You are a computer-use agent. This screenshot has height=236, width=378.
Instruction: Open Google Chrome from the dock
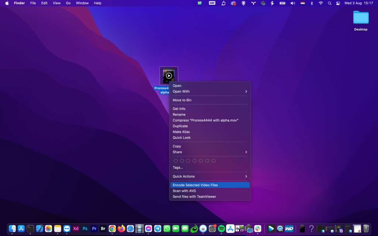point(112,229)
